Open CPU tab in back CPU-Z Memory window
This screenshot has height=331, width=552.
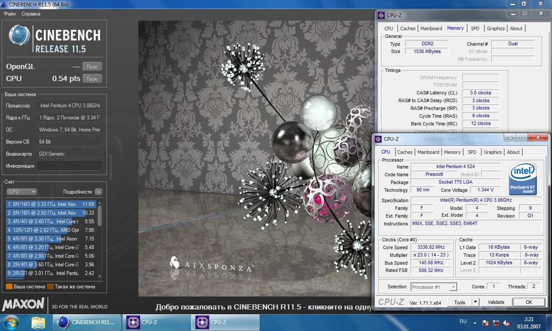coord(389,28)
